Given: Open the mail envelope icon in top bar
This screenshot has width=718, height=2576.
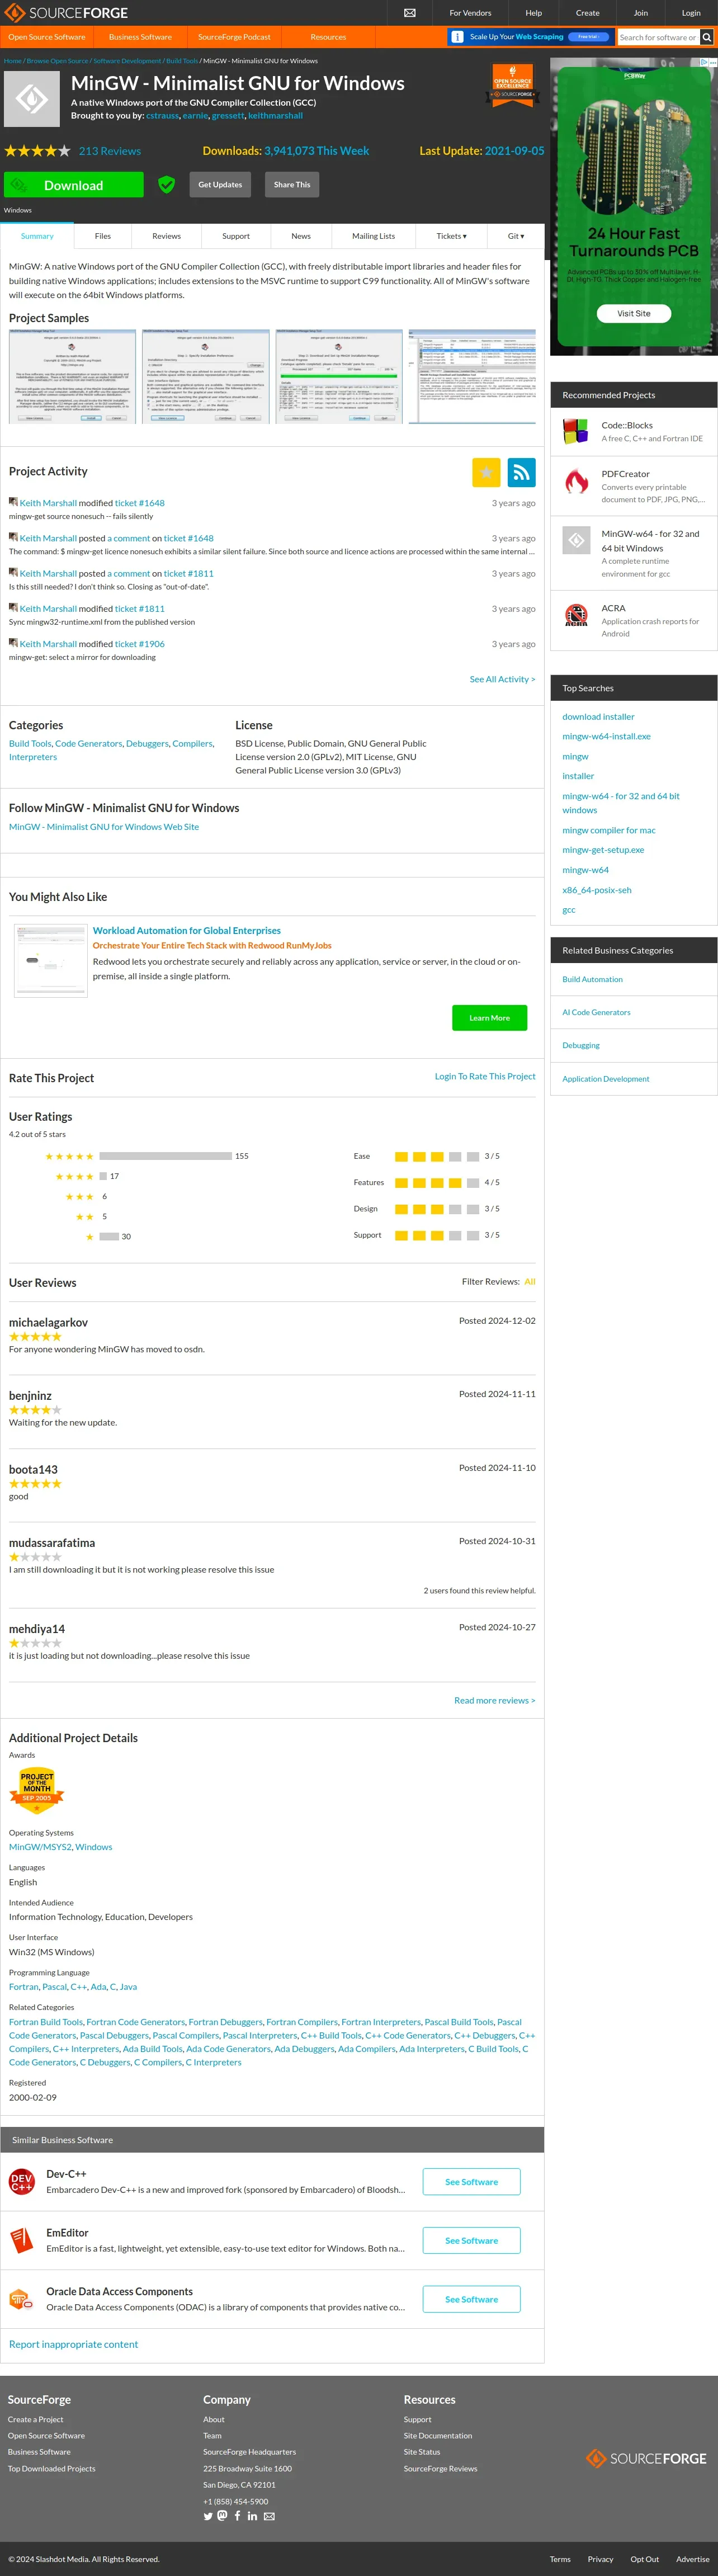Looking at the screenshot, I should click(x=409, y=13).
